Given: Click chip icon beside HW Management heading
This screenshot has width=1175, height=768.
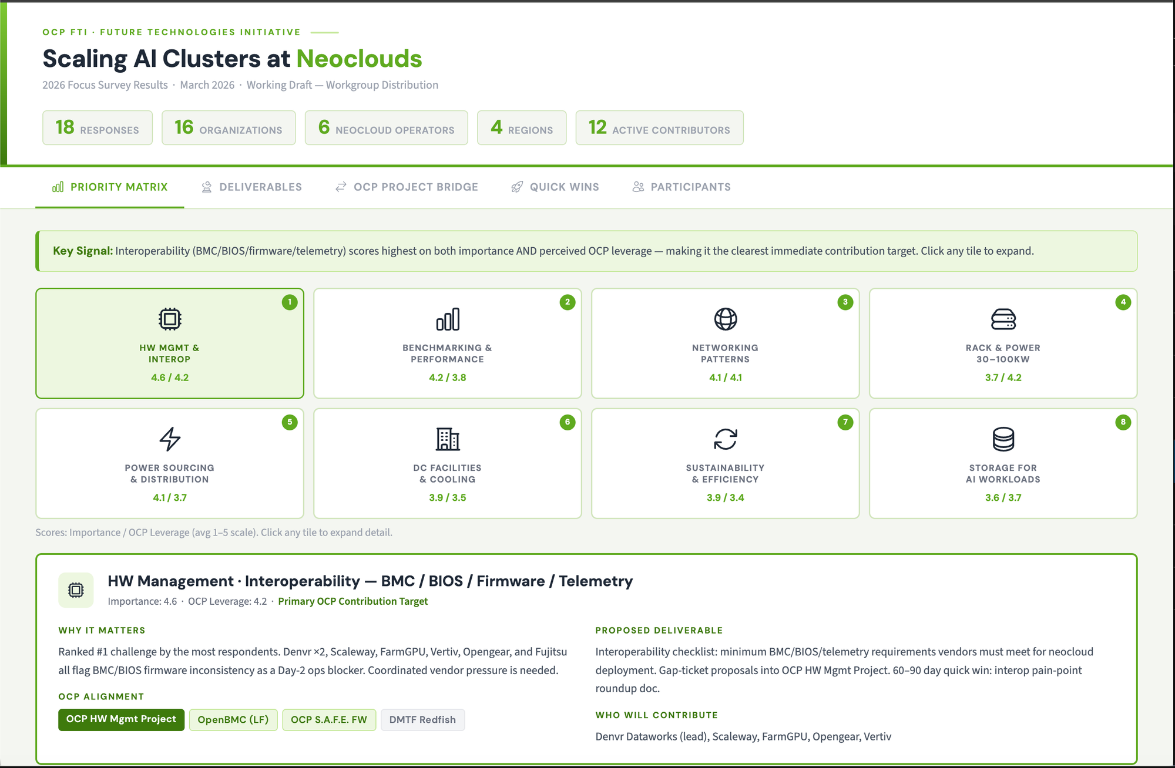Looking at the screenshot, I should (76, 590).
